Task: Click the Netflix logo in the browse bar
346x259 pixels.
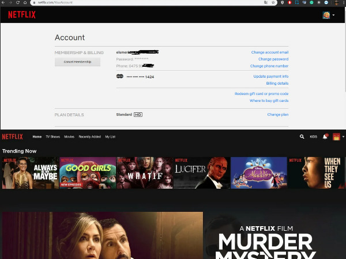Action: click(13, 137)
